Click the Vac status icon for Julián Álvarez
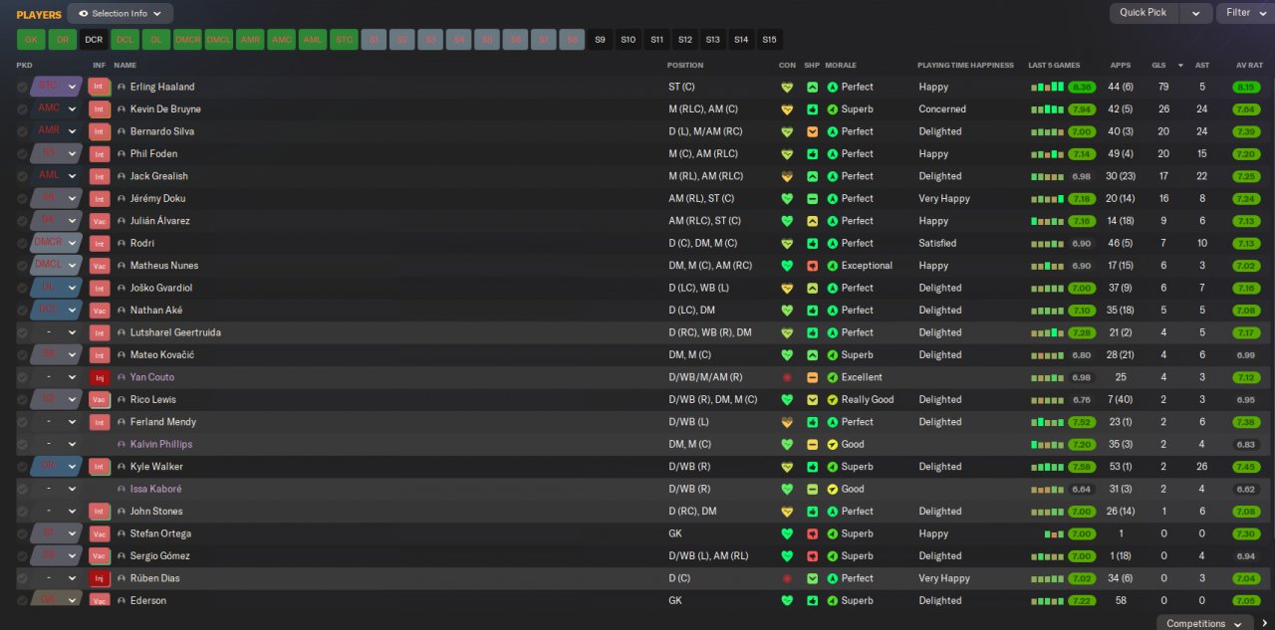The width and height of the screenshot is (1275, 630). click(x=99, y=221)
